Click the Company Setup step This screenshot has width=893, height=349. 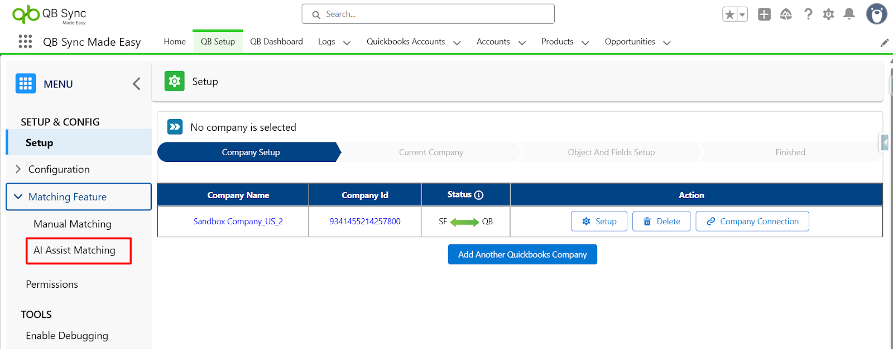pos(249,153)
